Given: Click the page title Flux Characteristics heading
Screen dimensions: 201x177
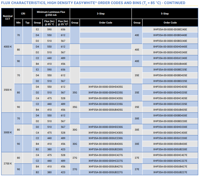Looking at the screenshot, I should (93, 3).
